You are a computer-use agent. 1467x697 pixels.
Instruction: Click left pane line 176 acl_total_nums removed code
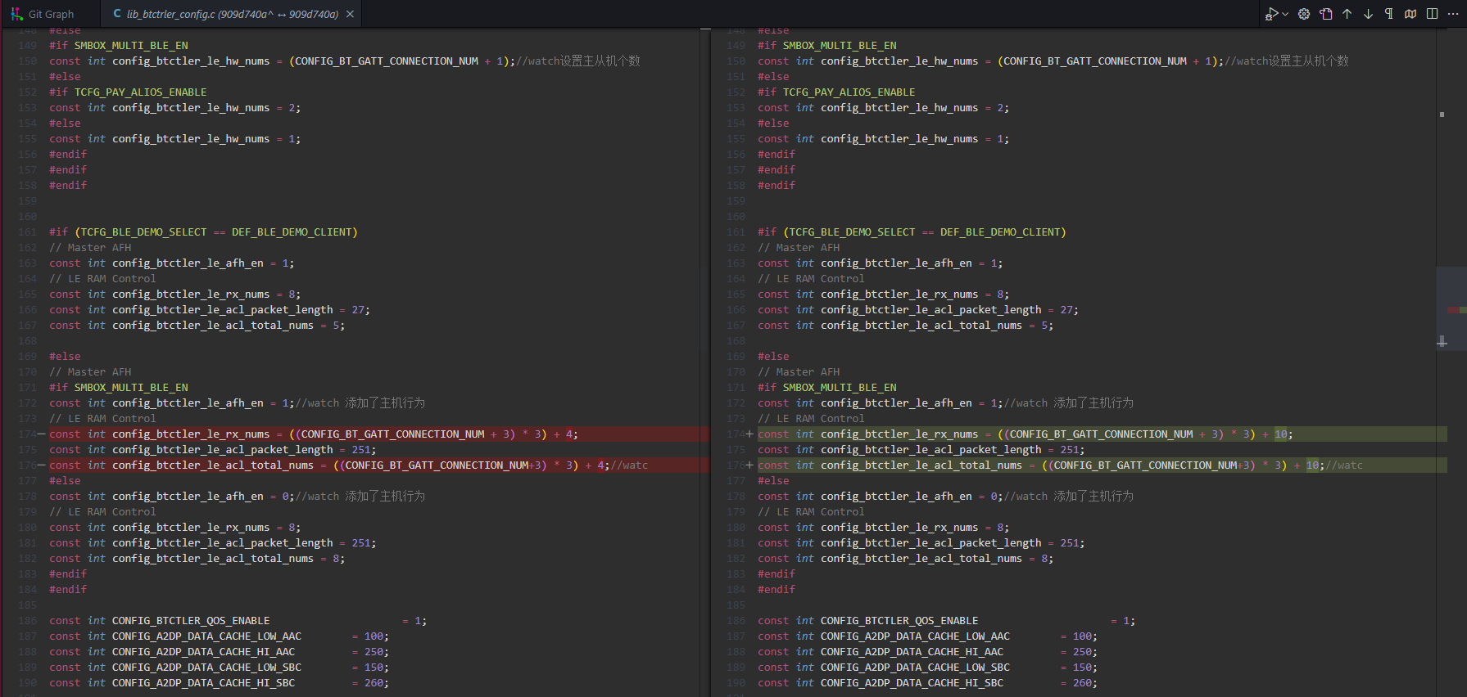tap(348, 465)
